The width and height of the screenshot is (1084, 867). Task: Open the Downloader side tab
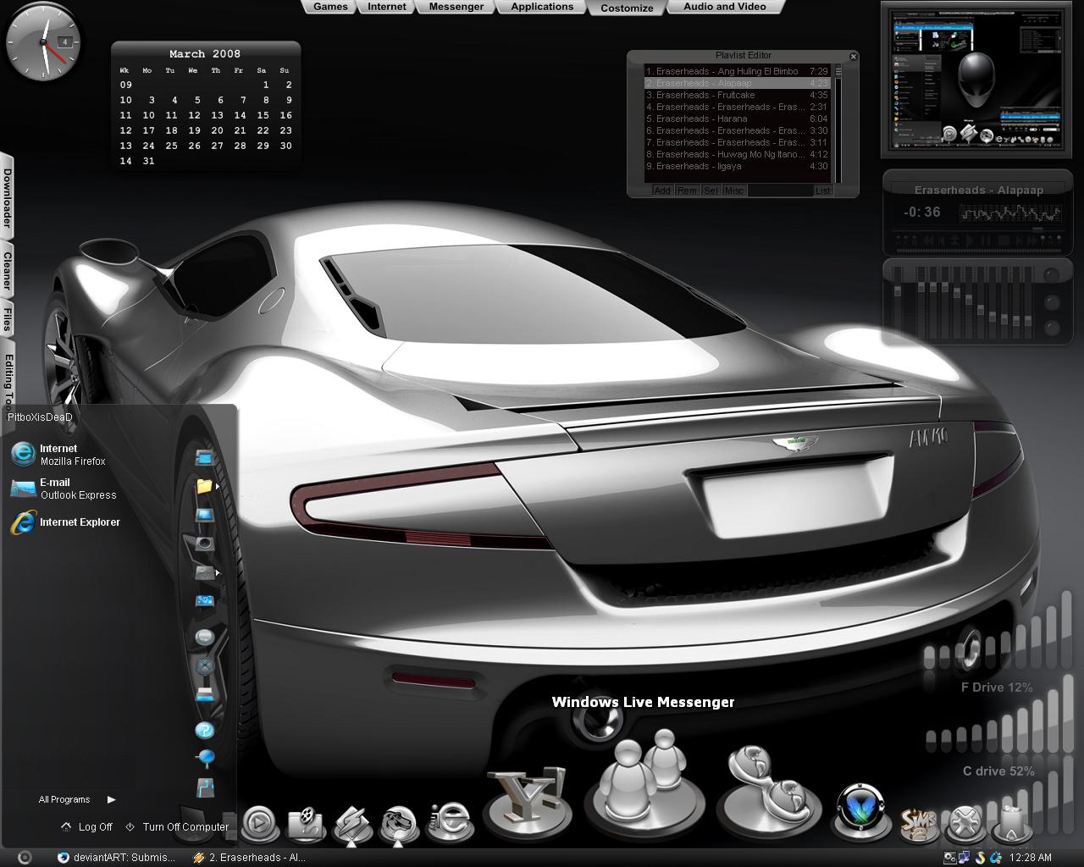click(7, 199)
